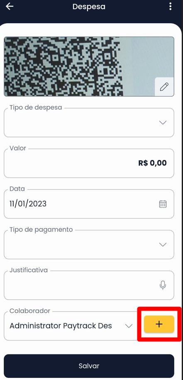Click the Despesa screen title
This screenshot has height=380, width=183.
coord(89,7)
